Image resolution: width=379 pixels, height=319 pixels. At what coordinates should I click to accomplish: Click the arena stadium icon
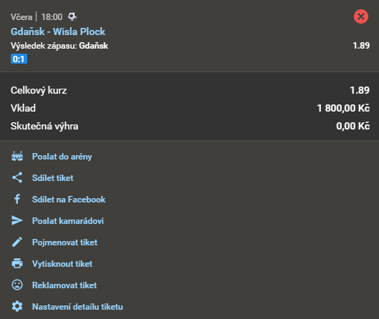tap(17, 157)
